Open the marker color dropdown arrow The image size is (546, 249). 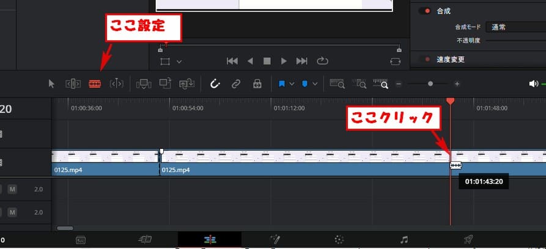[314, 84]
